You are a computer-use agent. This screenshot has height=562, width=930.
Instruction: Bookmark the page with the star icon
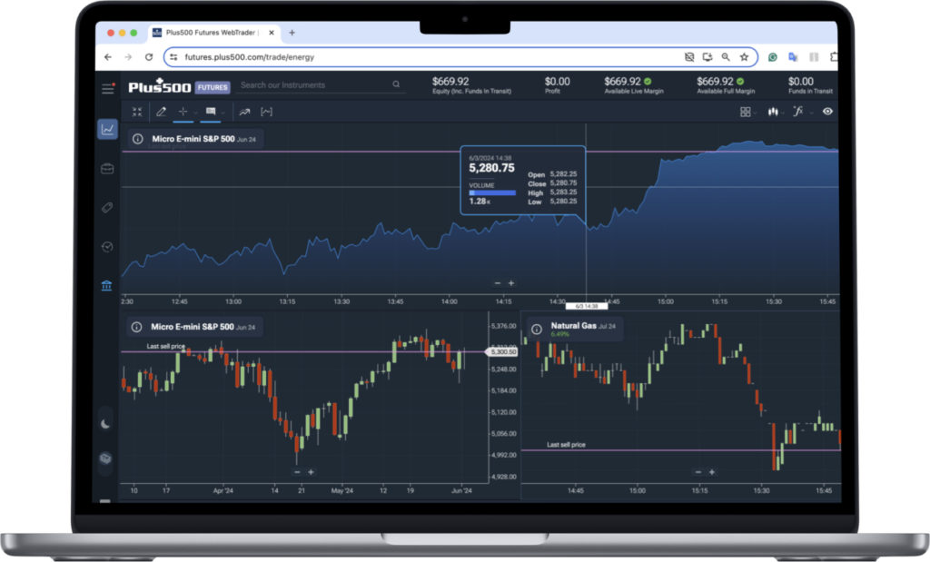[744, 56]
